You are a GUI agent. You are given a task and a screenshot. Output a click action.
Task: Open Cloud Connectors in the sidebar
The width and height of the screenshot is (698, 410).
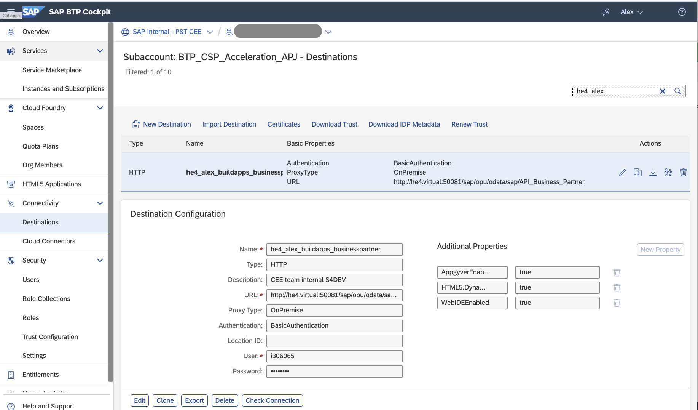coord(49,241)
